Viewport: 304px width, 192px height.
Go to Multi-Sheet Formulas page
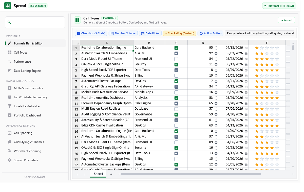click(x=35, y=88)
